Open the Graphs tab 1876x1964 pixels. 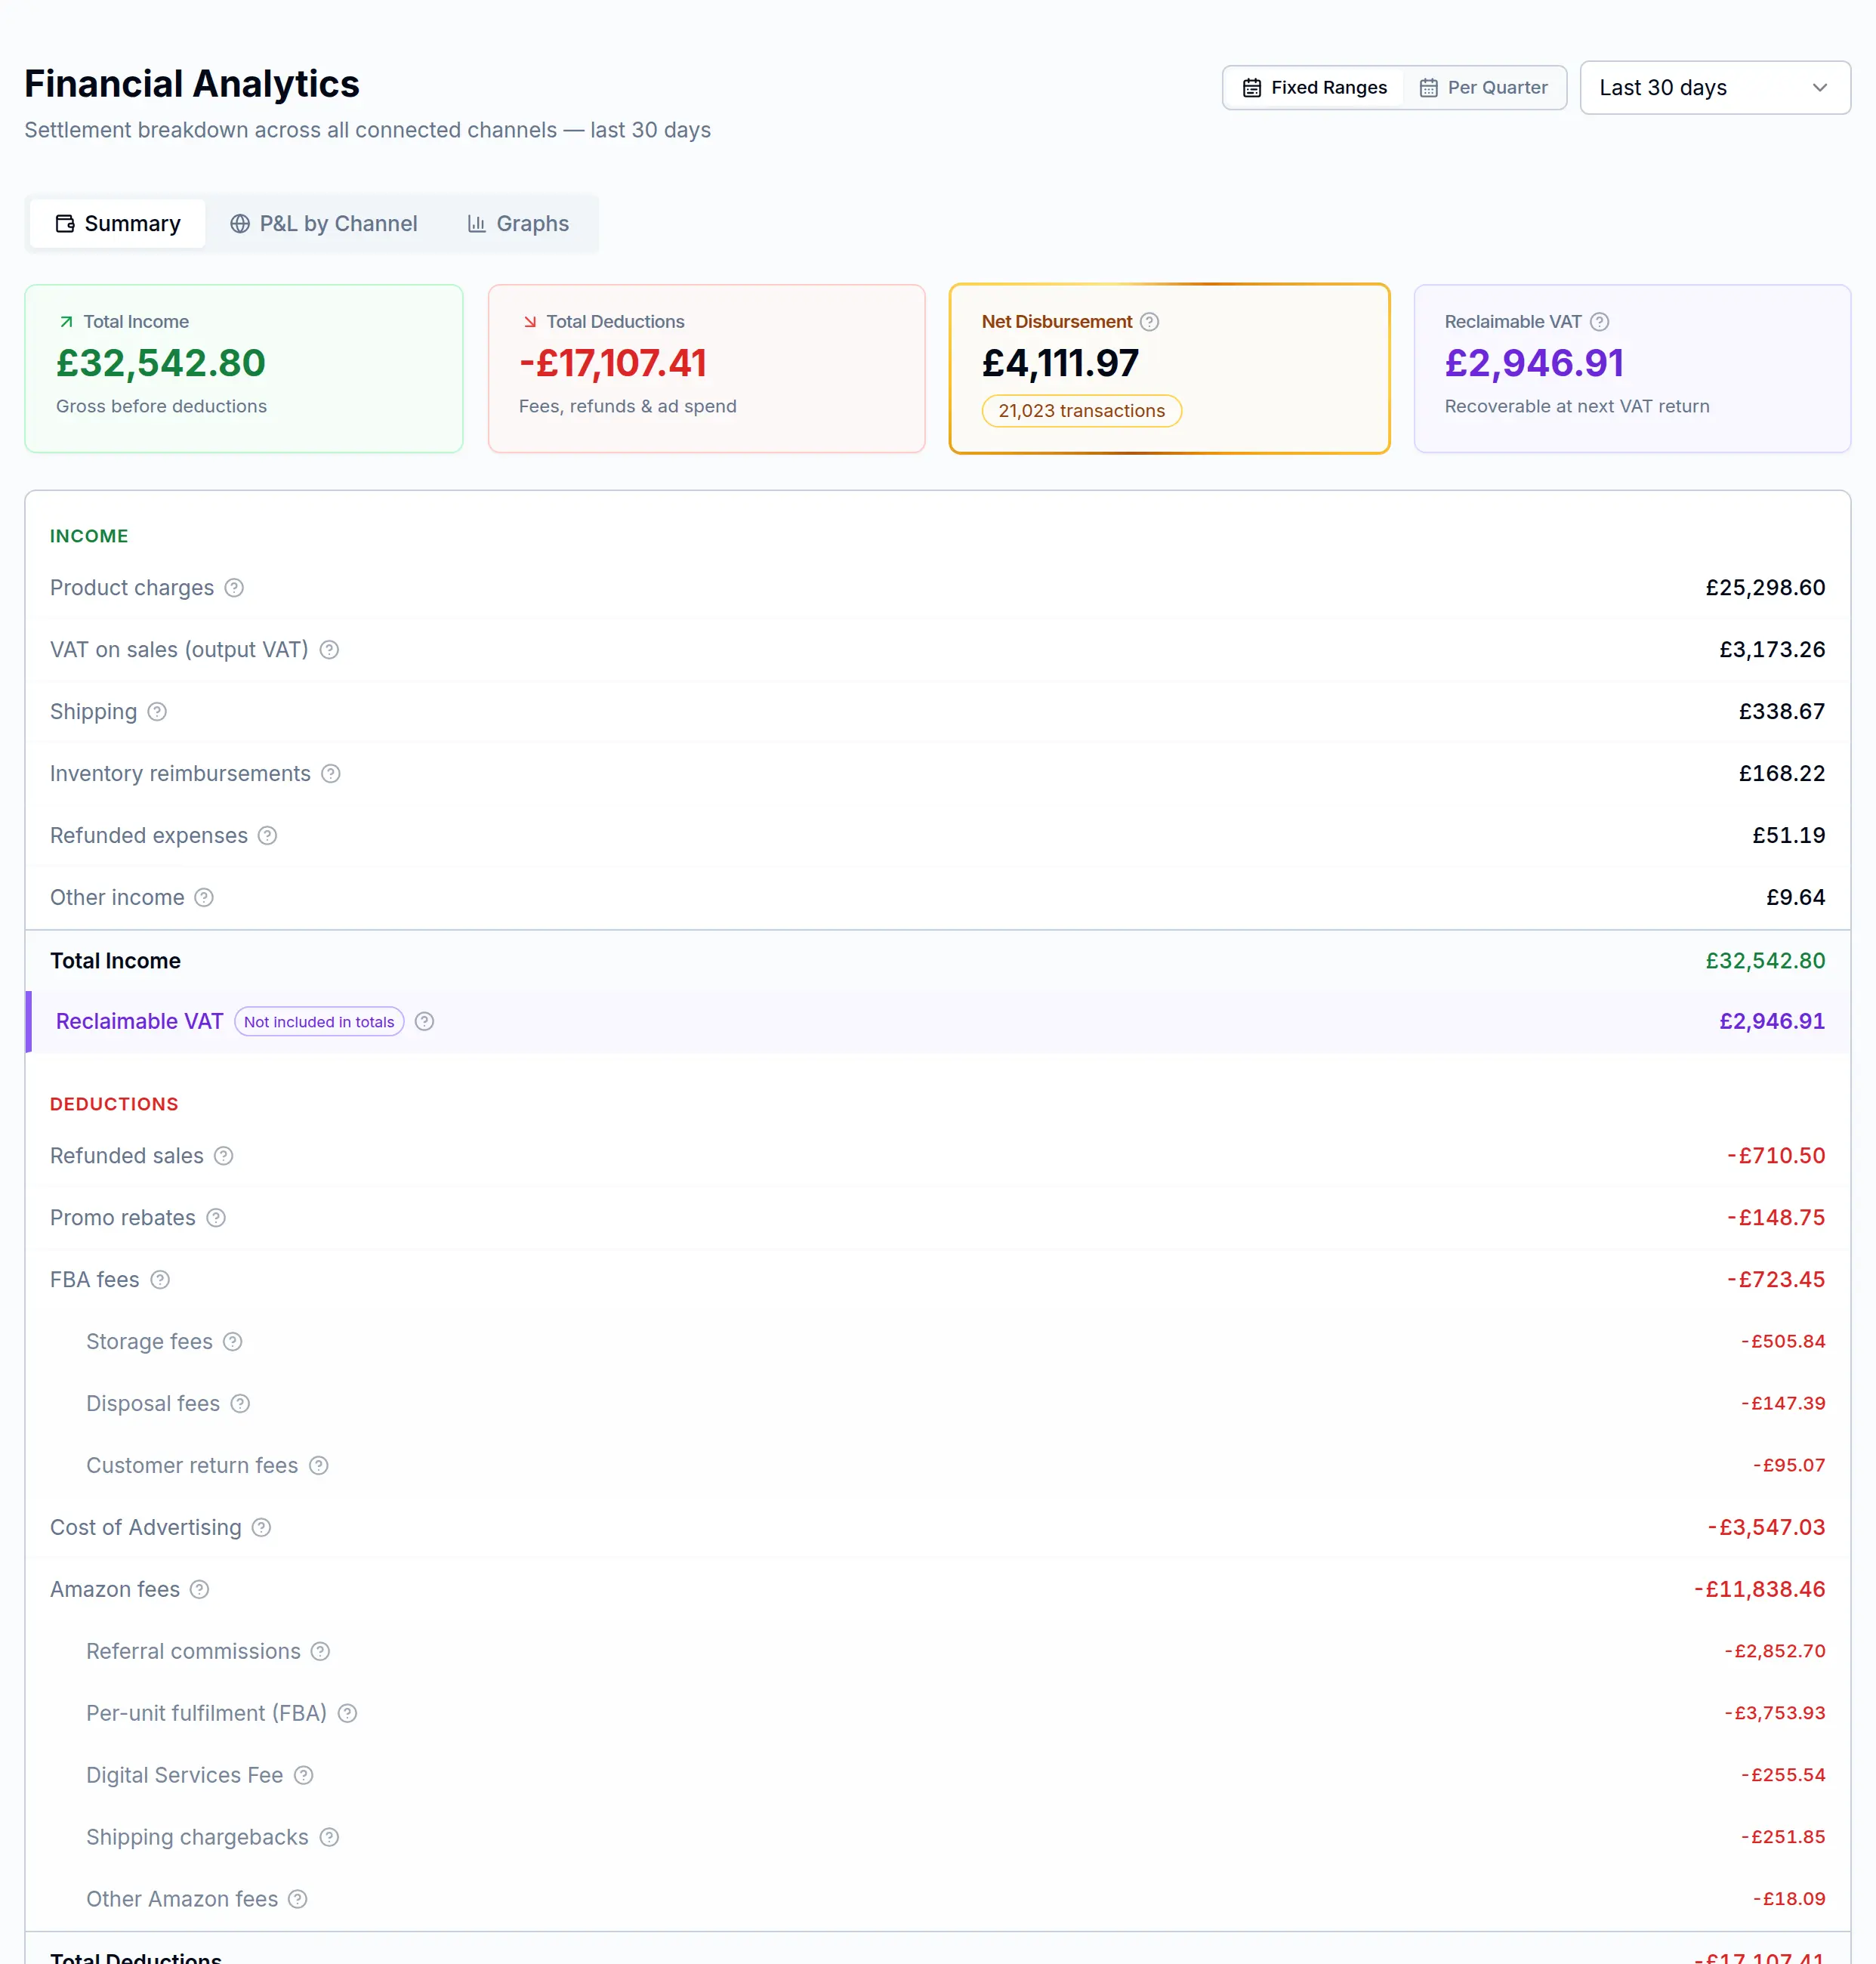[518, 224]
